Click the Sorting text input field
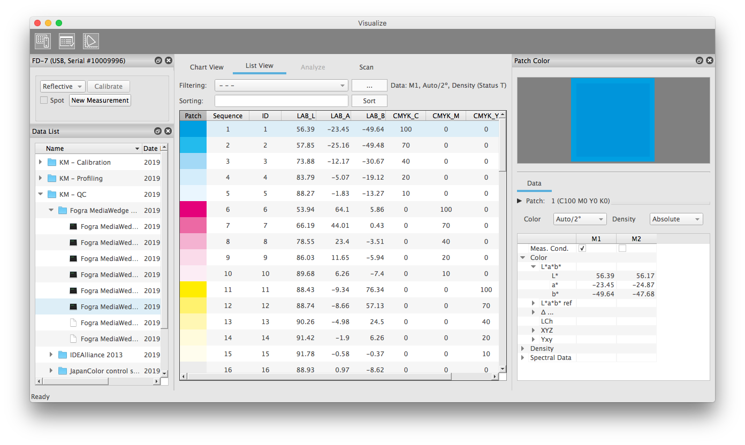Image resolution: width=745 pixels, height=445 pixels. tap(281, 101)
